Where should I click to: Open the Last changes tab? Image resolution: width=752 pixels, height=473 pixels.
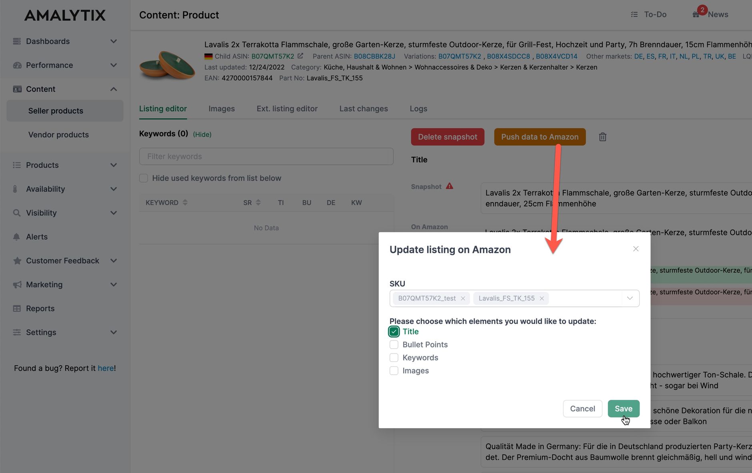(x=364, y=109)
